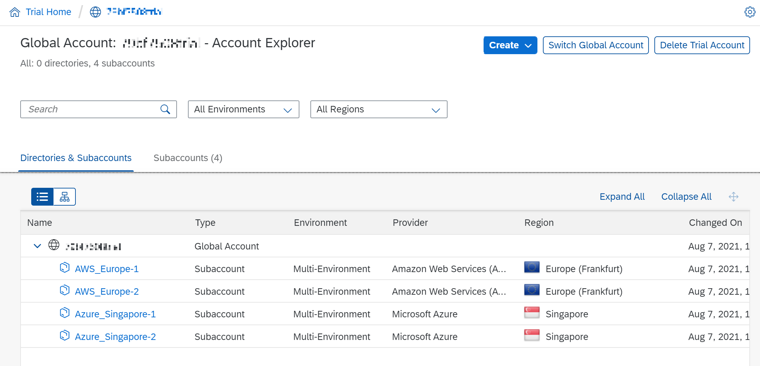The image size is (760, 366).
Task: Open the blurred global account breadcrumb link
Action: [134, 12]
